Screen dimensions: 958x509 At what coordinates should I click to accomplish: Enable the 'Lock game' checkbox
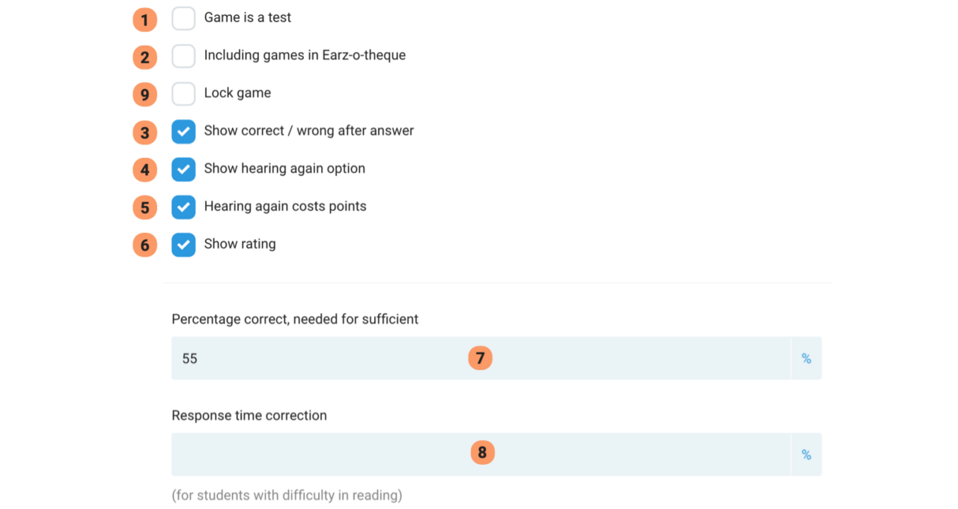[x=183, y=93]
